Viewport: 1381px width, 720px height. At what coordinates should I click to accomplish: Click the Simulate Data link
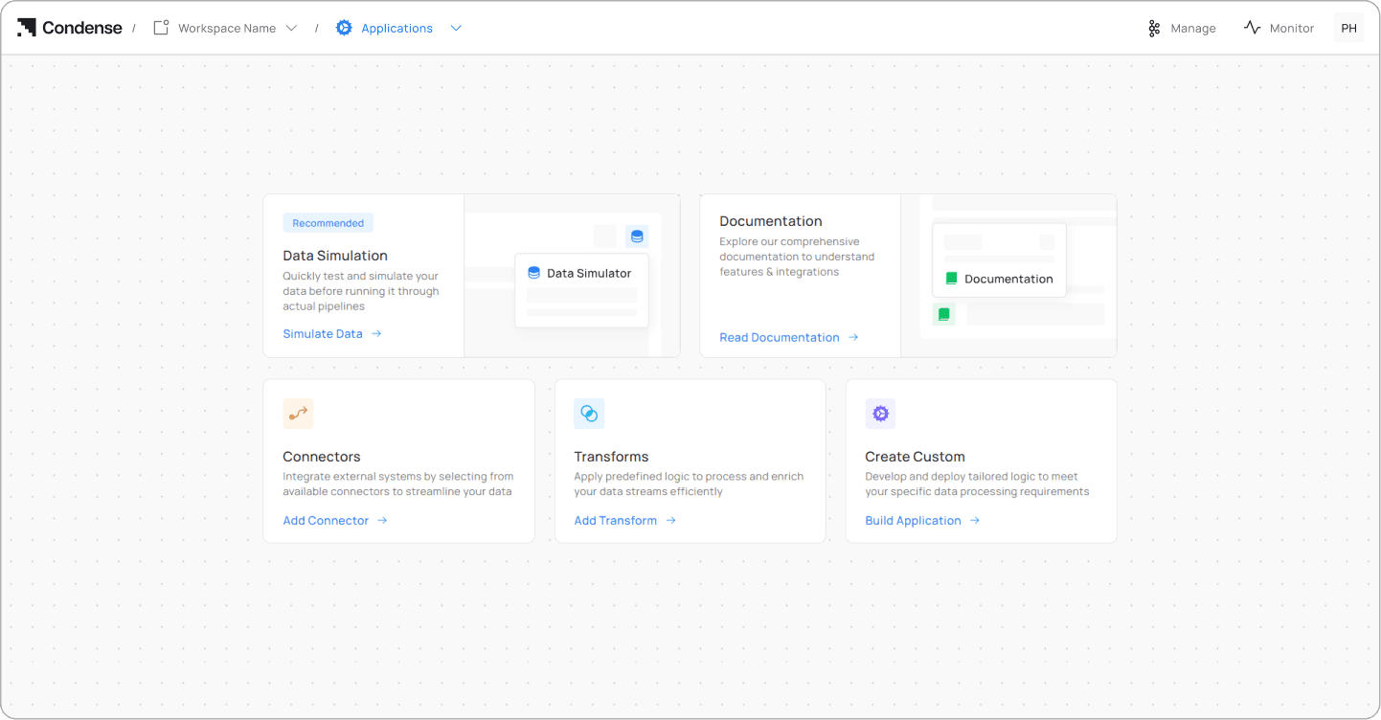point(323,334)
